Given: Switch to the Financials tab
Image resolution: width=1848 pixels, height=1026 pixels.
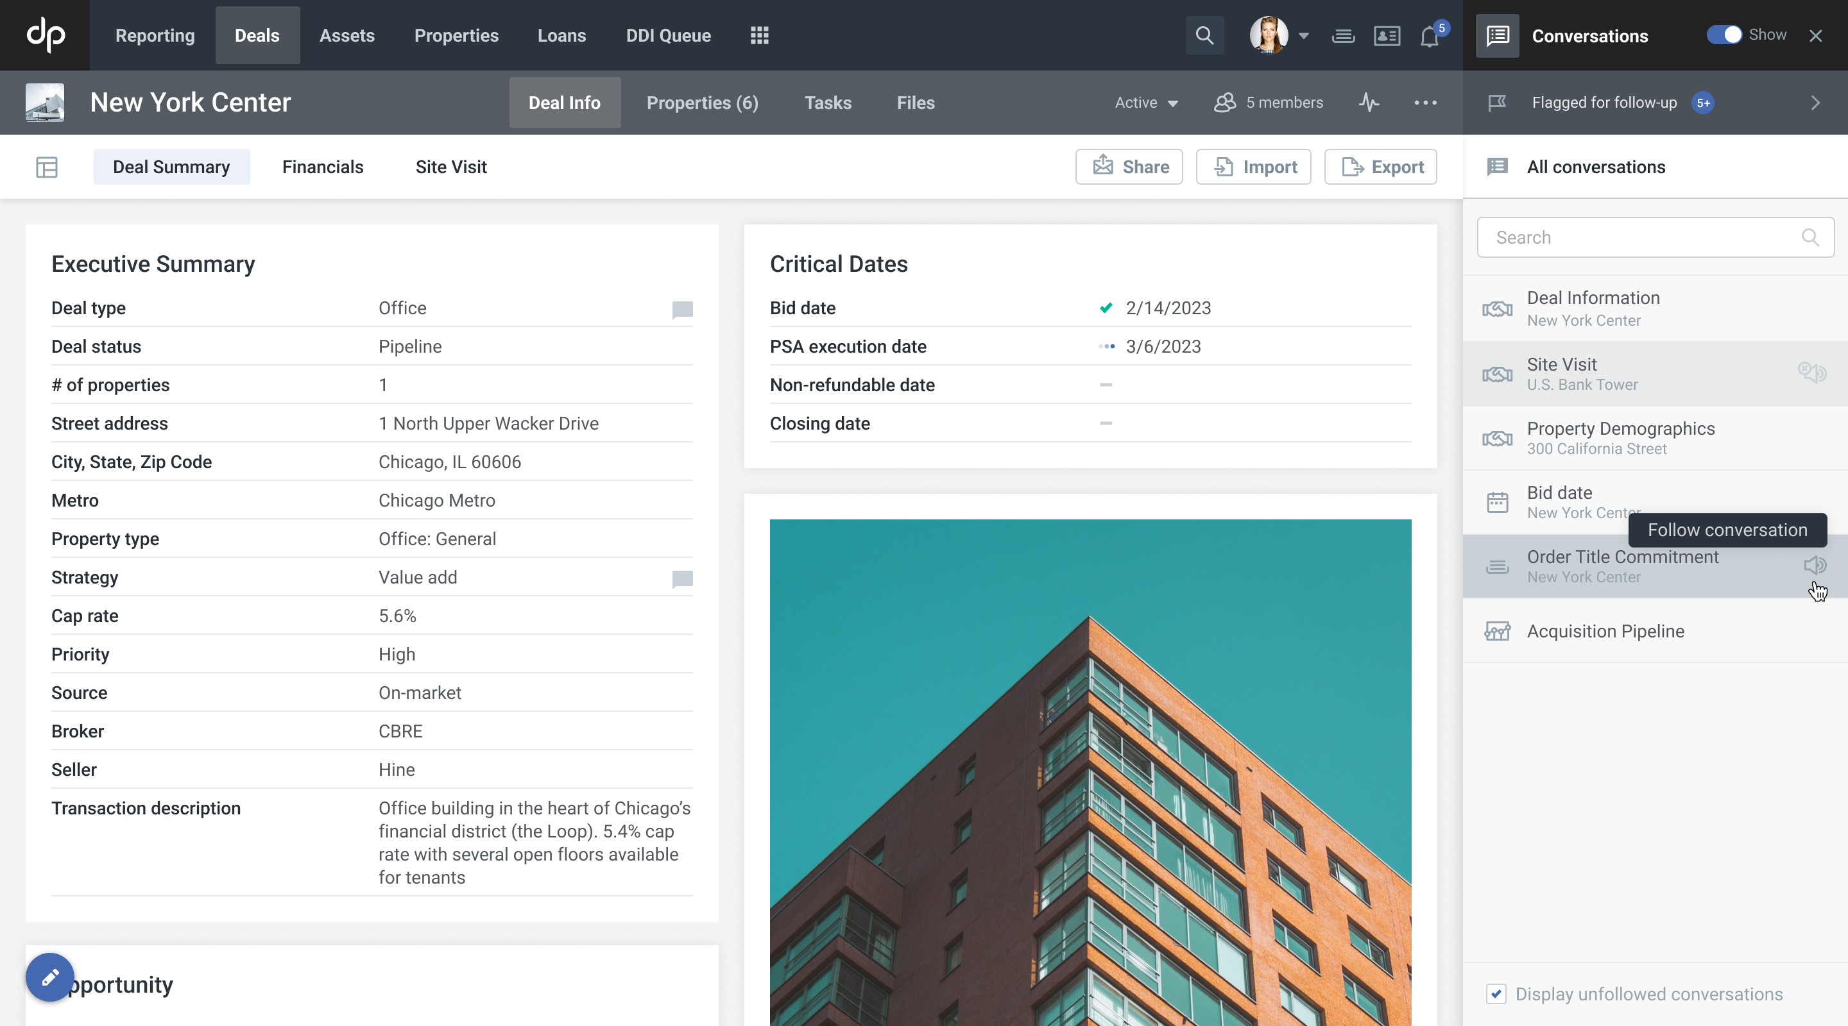Looking at the screenshot, I should [322, 167].
